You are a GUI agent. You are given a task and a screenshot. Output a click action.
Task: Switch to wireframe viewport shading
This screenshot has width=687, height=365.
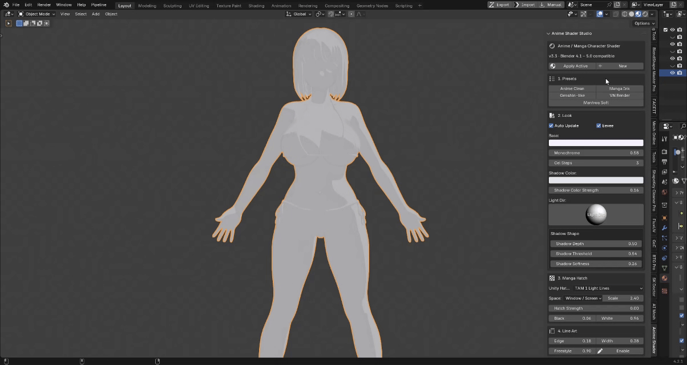coord(624,14)
